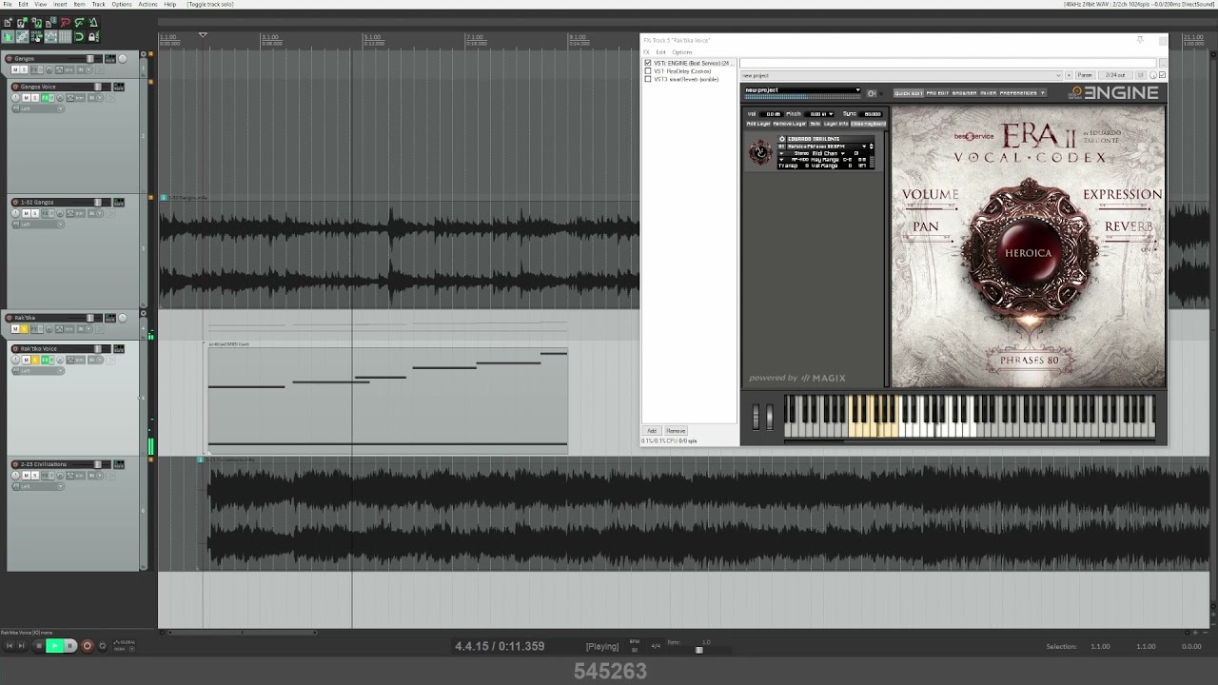Click the record button in transport

click(87, 646)
